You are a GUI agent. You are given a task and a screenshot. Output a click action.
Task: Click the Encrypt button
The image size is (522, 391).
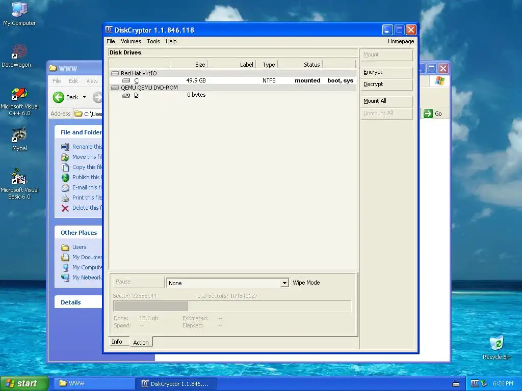[386, 72]
